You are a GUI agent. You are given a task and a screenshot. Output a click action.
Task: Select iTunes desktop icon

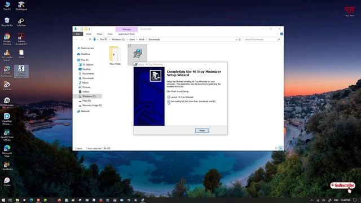tap(7, 182)
